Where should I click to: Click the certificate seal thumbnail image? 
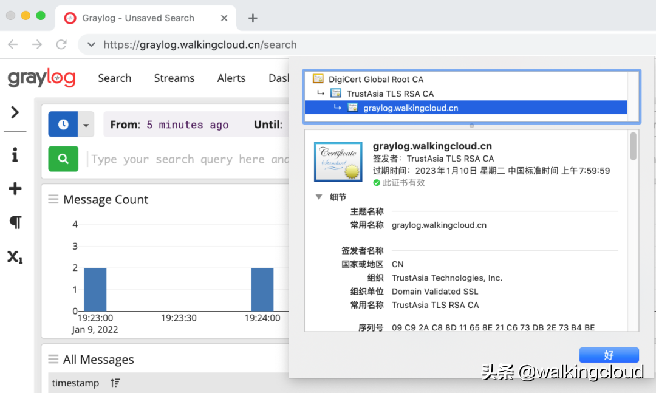coord(338,162)
